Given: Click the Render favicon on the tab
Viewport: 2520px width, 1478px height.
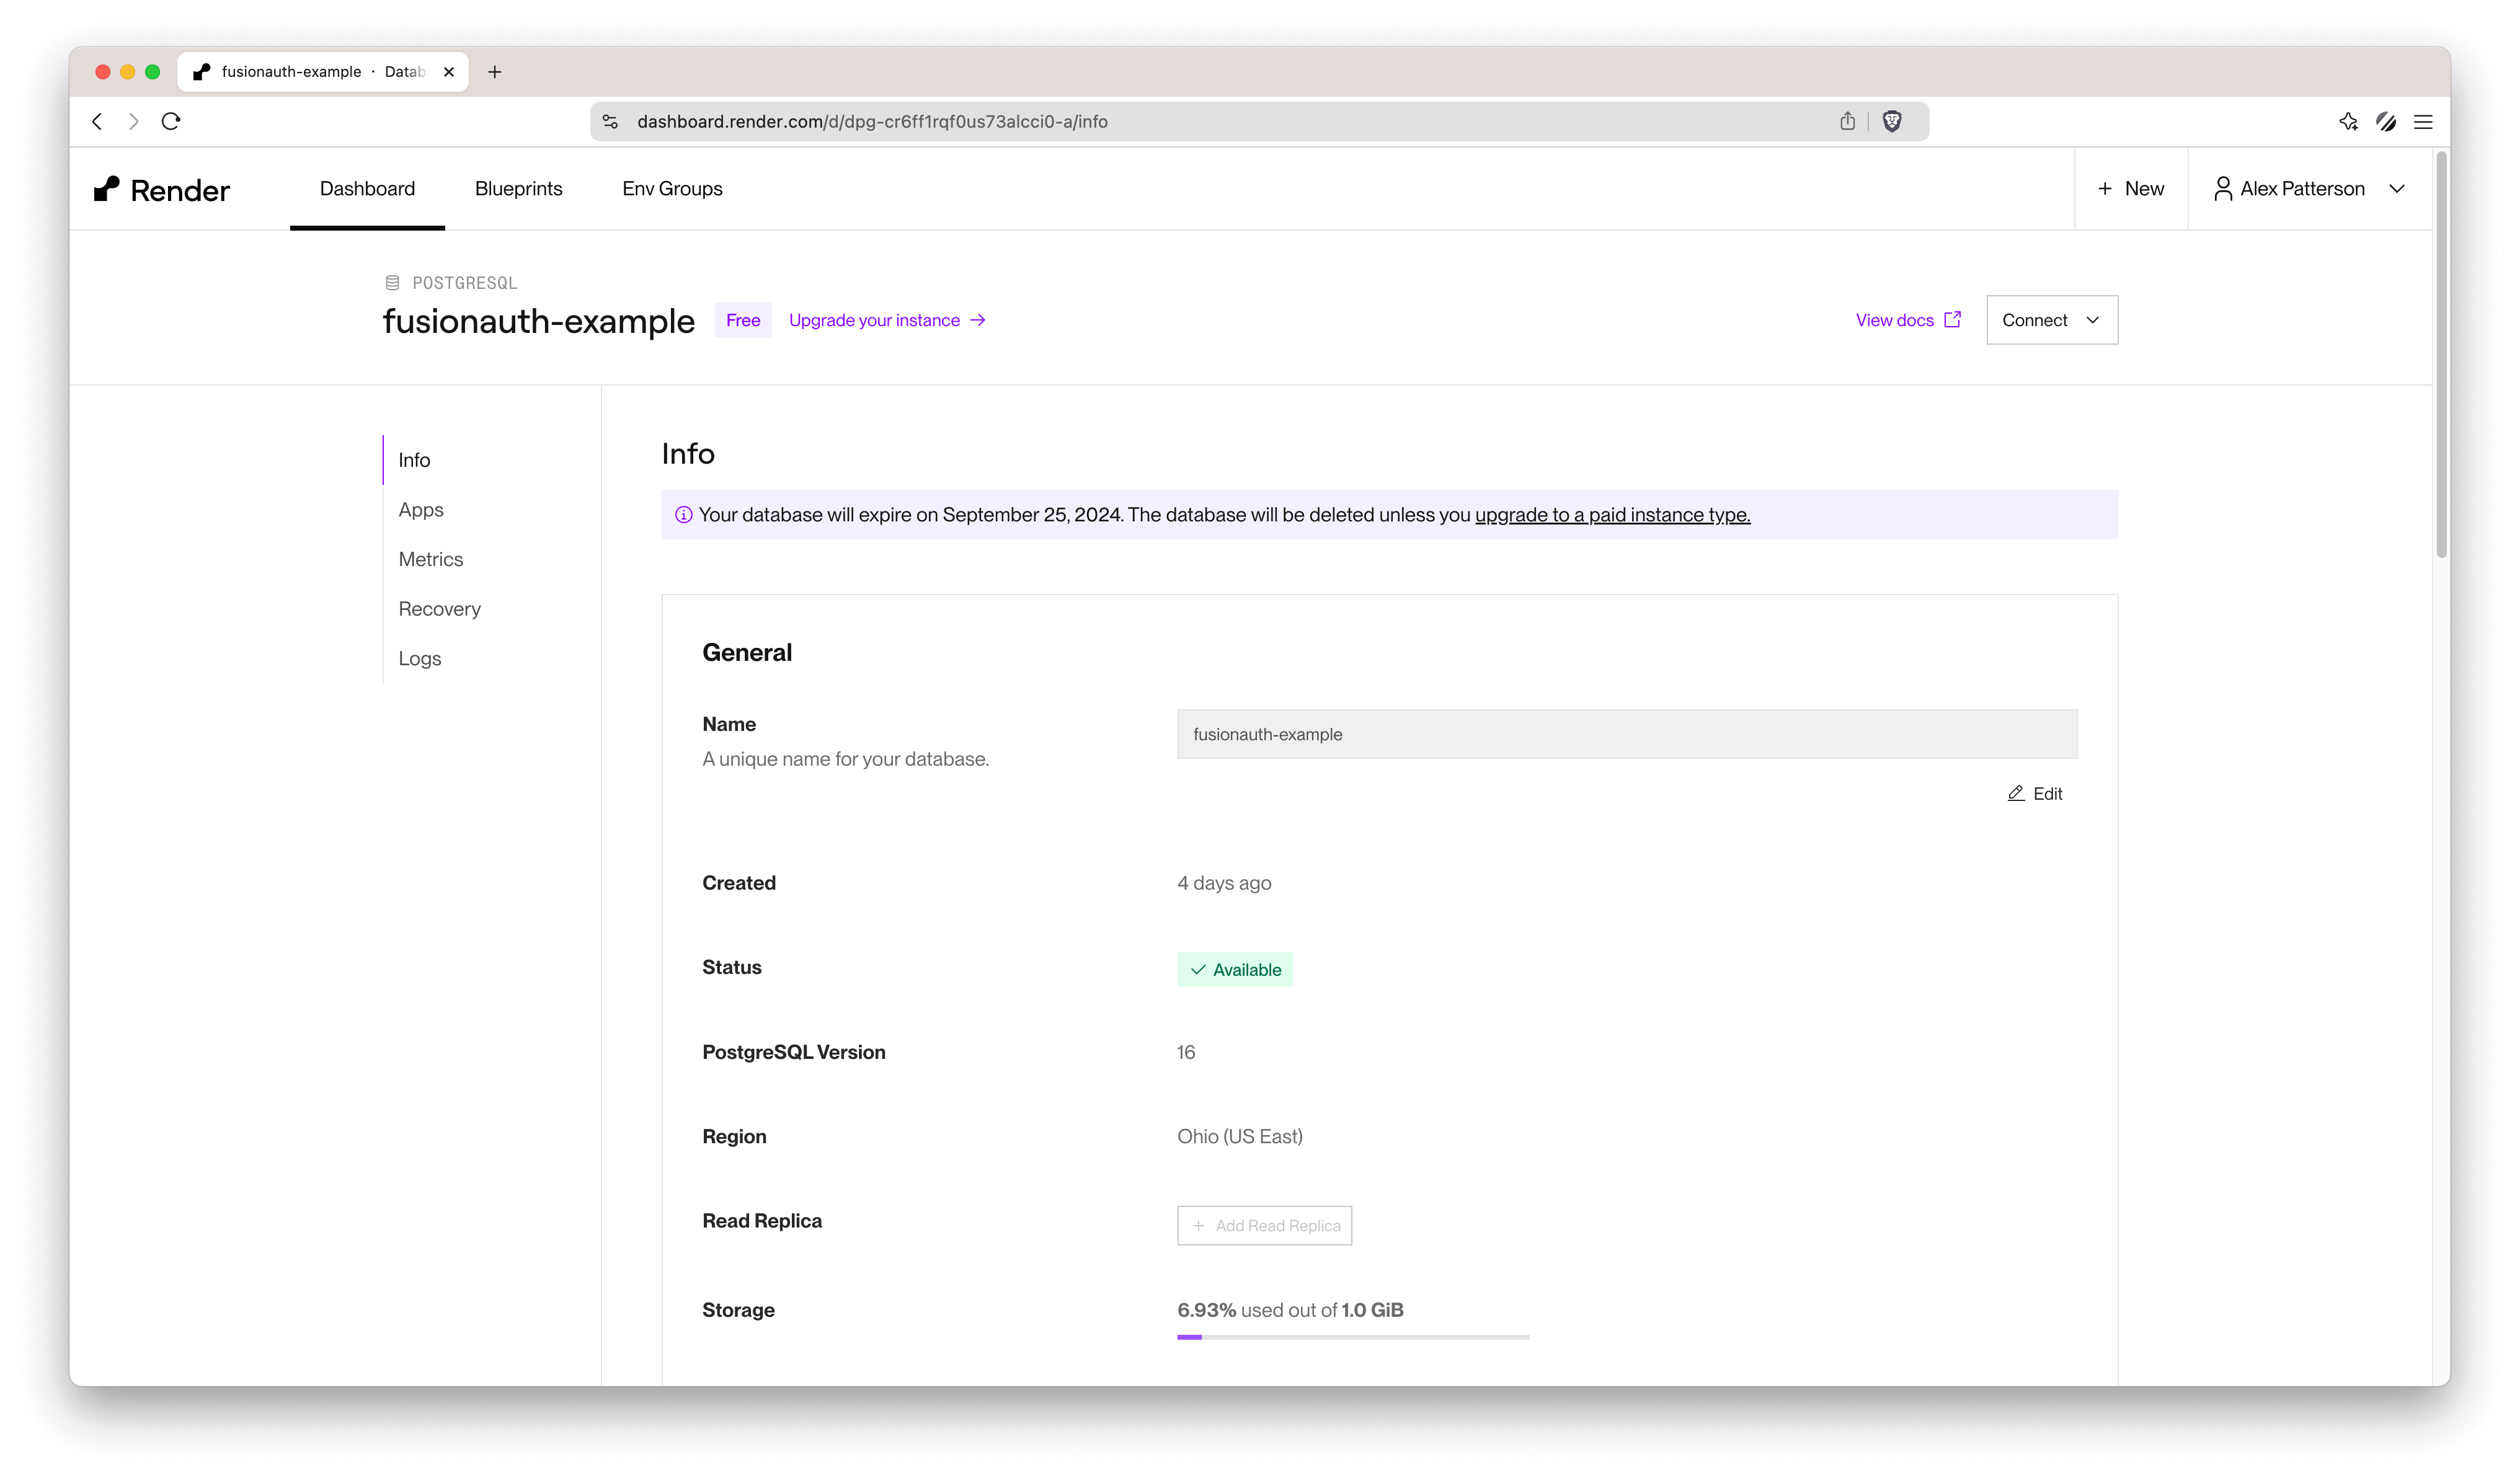Looking at the screenshot, I should pyautogui.click(x=202, y=72).
